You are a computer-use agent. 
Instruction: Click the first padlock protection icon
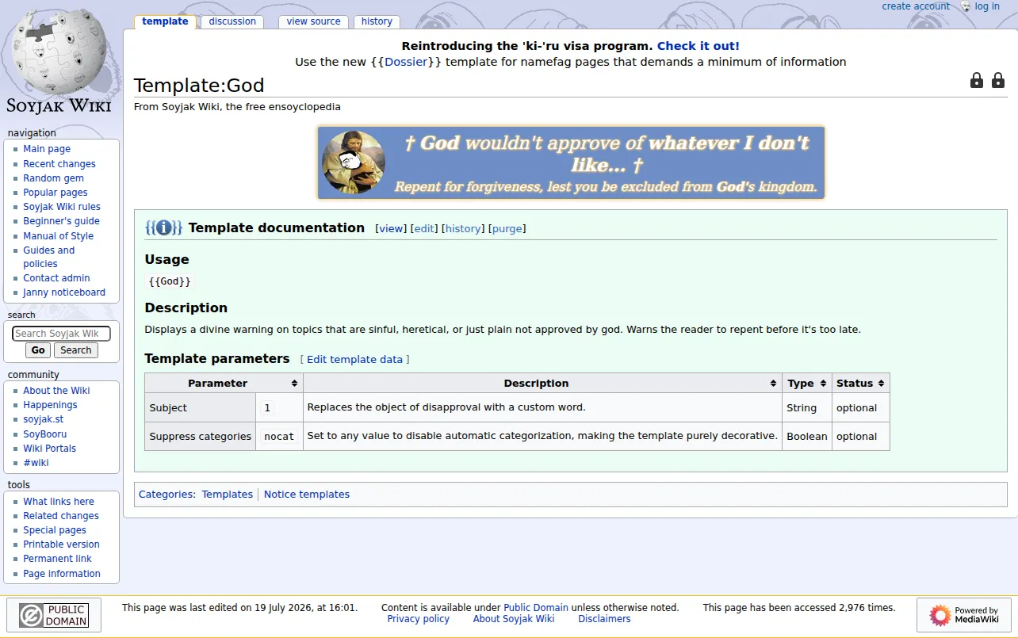click(977, 80)
